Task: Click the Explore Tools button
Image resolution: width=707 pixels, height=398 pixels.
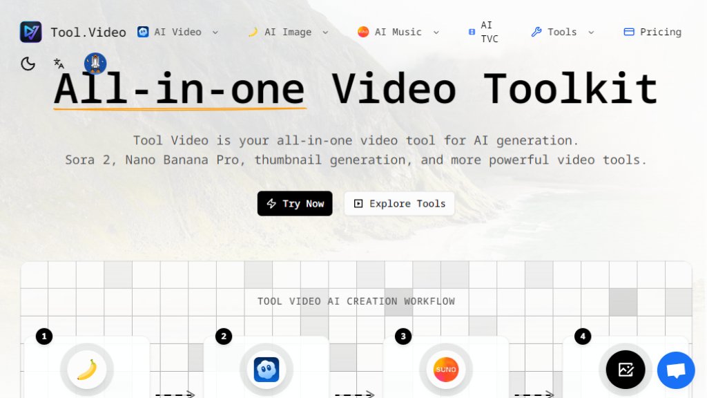Action: click(x=399, y=203)
